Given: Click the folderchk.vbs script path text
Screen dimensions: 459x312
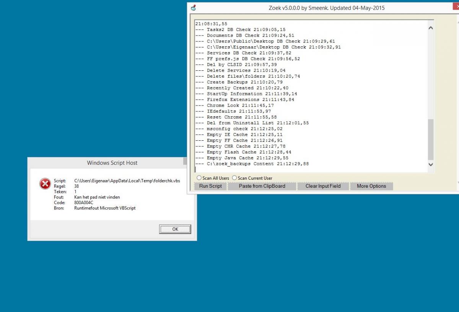Looking at the screenshot, I should click(x=127, y=181).
